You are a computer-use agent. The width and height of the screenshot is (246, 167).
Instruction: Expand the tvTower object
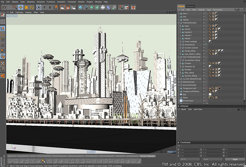[180, 63]
